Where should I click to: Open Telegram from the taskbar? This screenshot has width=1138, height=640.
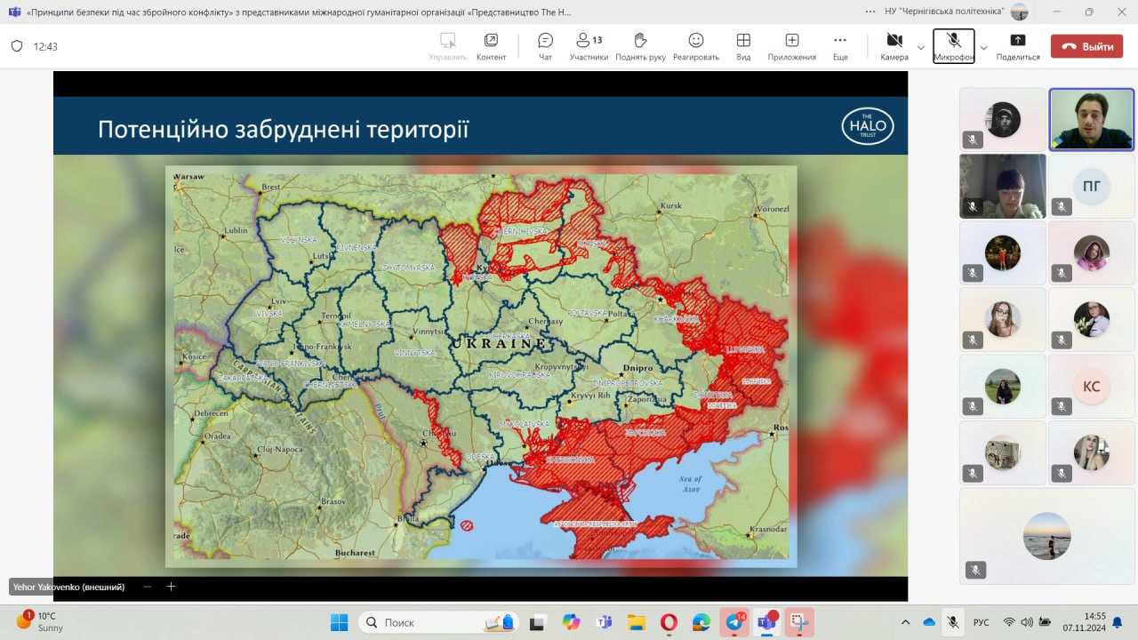pyautogui.click(x=734, y=622)
